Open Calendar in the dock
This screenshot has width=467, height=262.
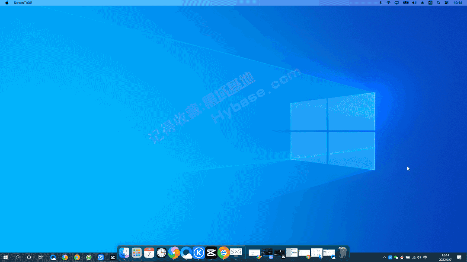(x=149, y=253)
